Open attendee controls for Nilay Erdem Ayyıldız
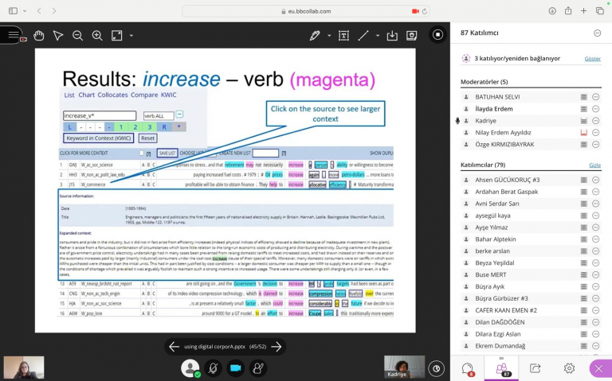The width and height of the screenshot is (612, 381). click(595, 133)
